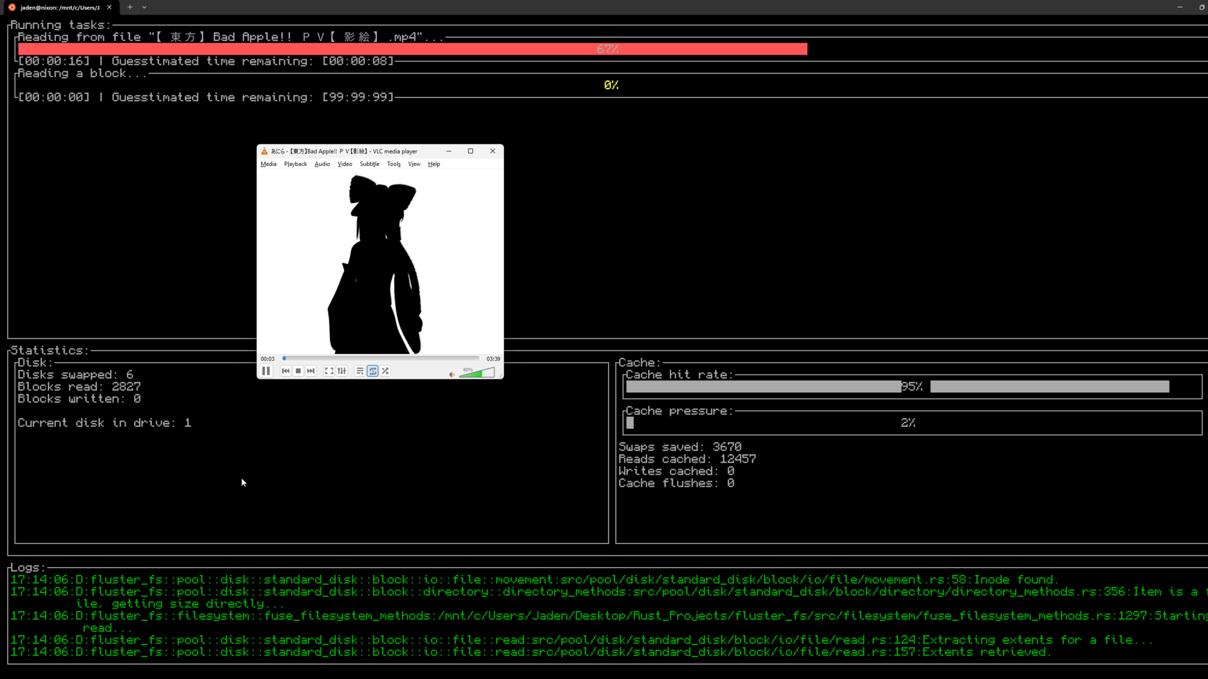Viewport: 1208px width, 679px height.
Task: Open terminal tab dropdown arrow
Action: point(144,8)
